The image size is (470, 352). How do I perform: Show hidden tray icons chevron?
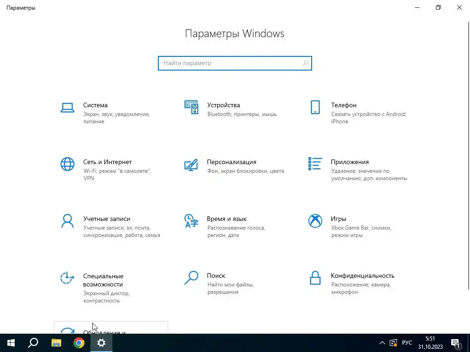coord(382,343)
